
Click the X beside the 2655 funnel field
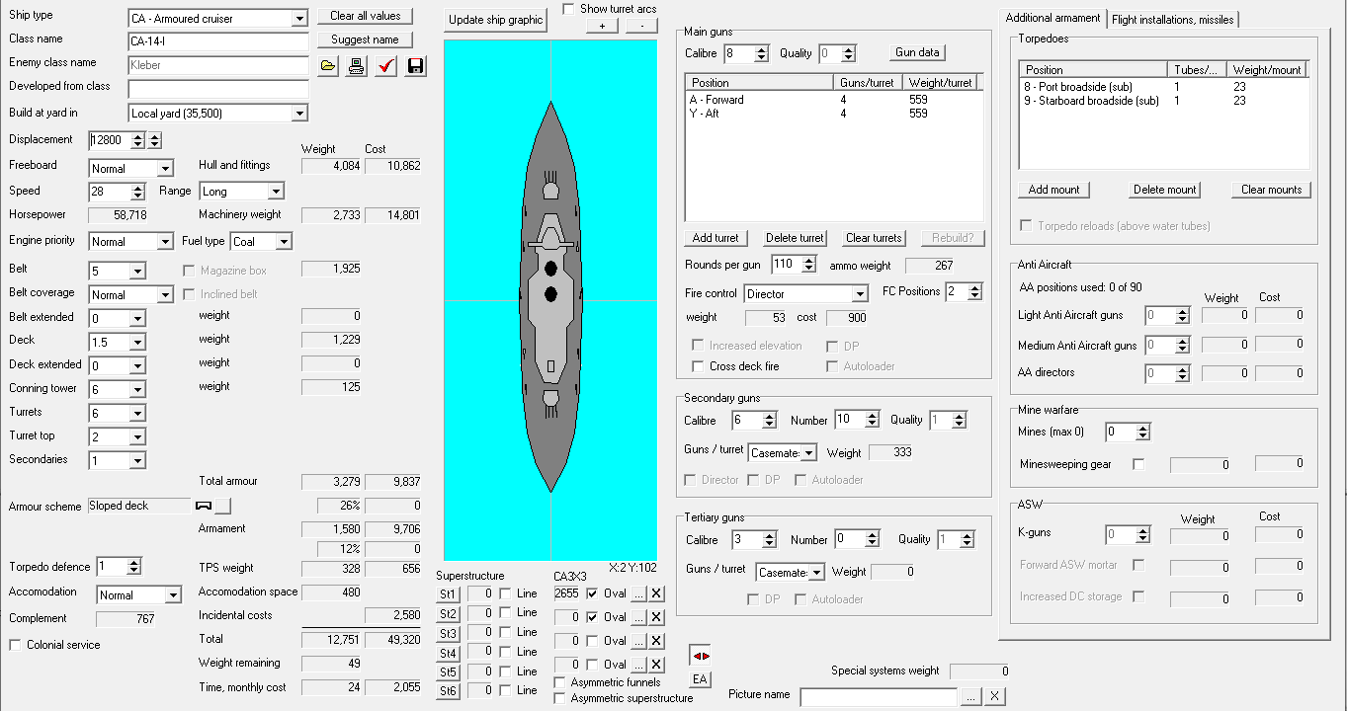(657, 593)
